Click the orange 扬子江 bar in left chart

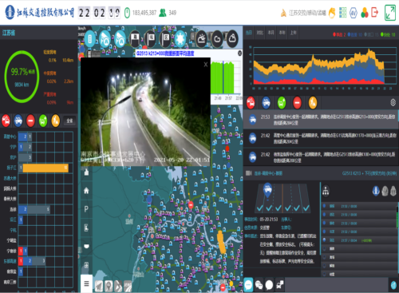click(x=45, y=168)
